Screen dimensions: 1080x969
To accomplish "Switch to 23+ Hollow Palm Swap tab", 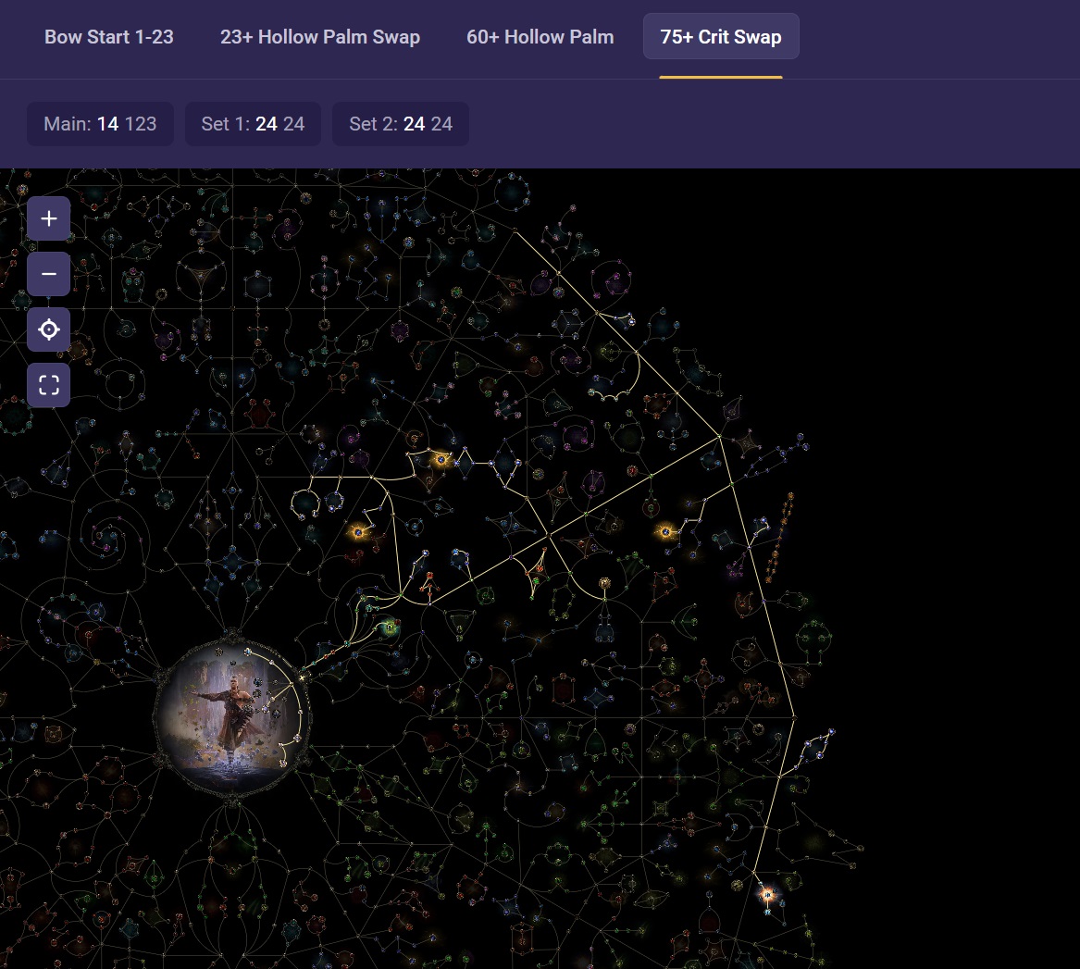I will point(320,37).
